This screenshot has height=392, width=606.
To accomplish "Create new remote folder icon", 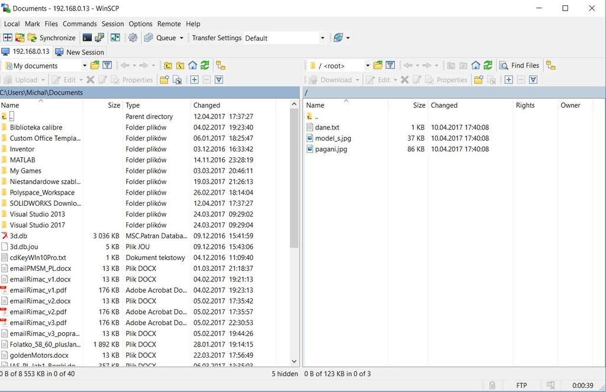I will [478, 80].
